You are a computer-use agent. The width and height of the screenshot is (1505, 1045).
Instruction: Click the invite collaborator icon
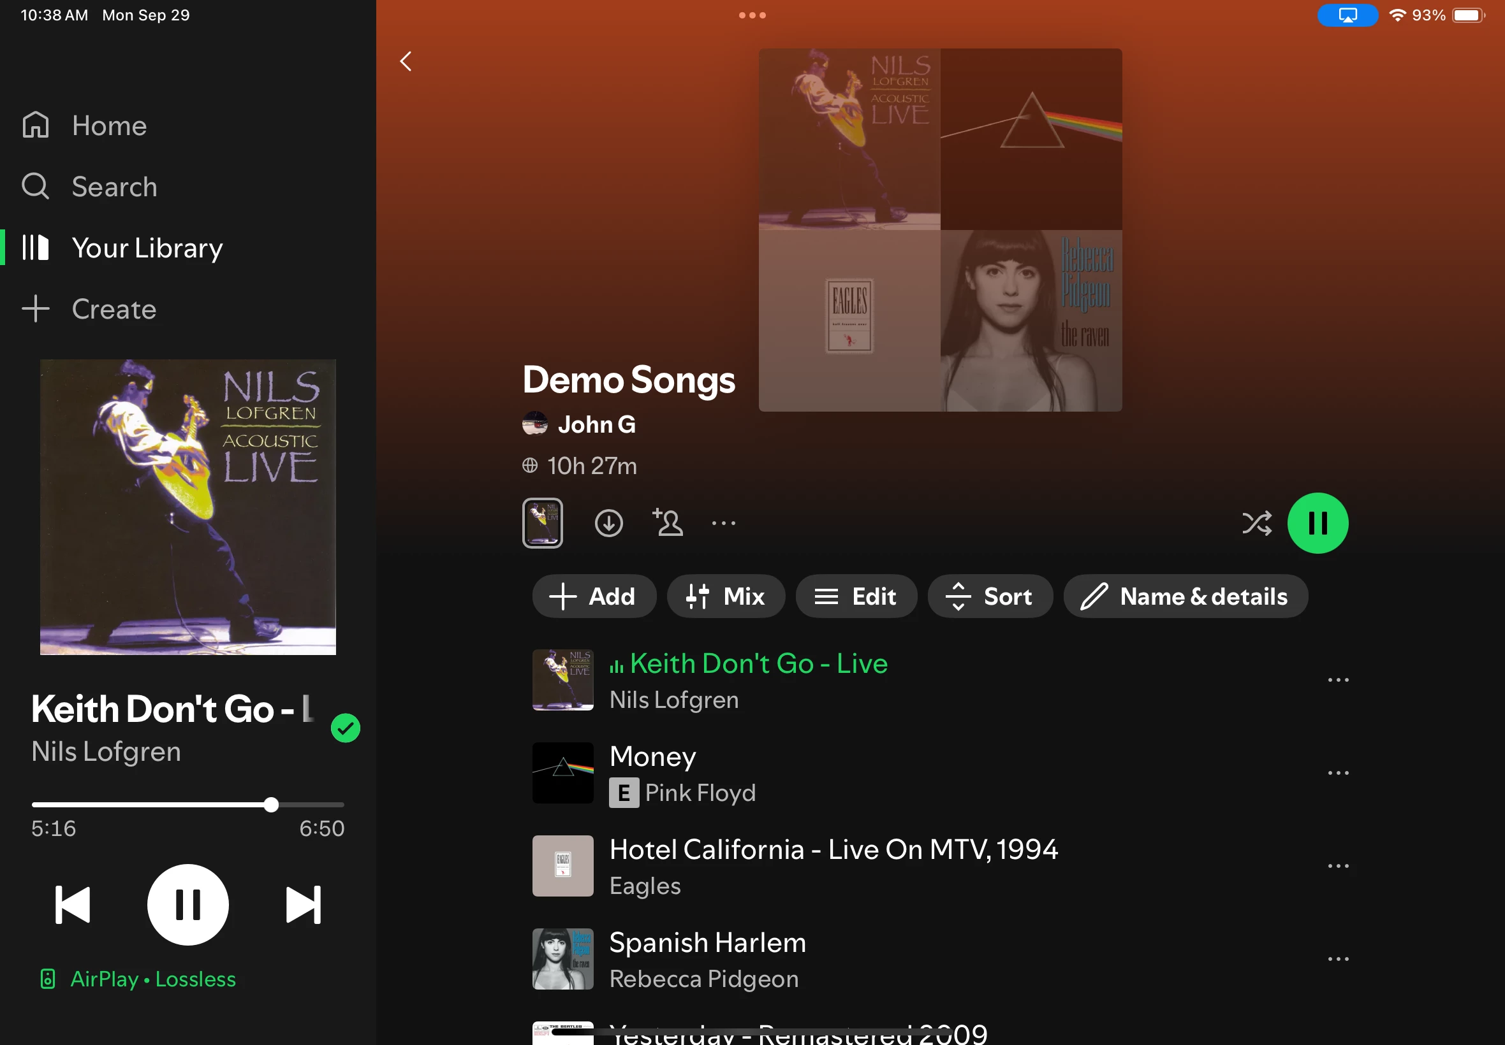(x=668, y=523)
